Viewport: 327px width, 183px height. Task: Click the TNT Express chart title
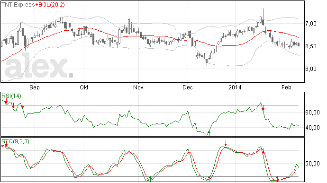click(x=18, y=5)
